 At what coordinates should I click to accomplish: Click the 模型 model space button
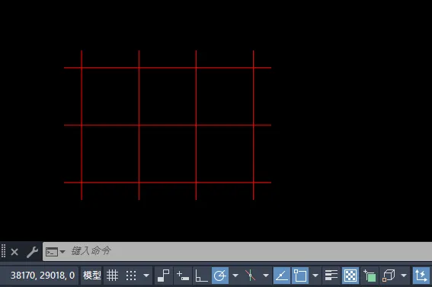coord(91,276)
